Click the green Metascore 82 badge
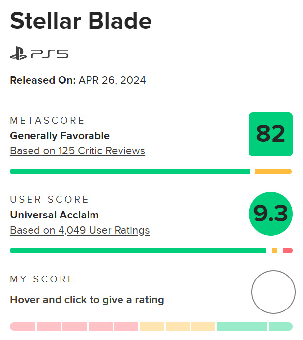Viewport: 303px width, 340px height. pyautogui.click(x=271, y=134)
